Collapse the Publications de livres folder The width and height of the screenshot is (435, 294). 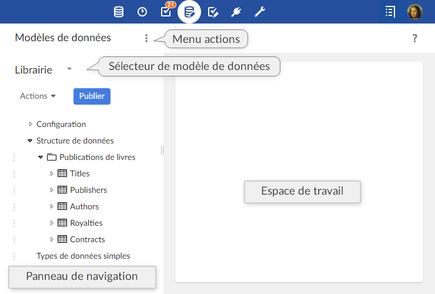pyautogui.click(x=41, y=157)
